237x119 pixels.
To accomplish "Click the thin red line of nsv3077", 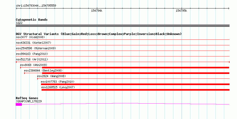I will pos(122,40).
